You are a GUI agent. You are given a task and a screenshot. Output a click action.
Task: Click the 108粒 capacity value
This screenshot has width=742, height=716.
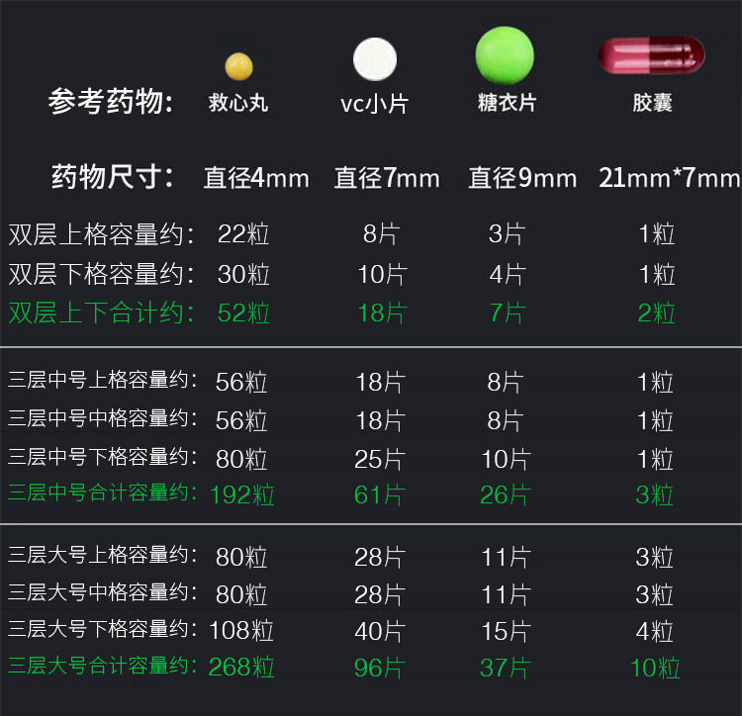[241, 630]
